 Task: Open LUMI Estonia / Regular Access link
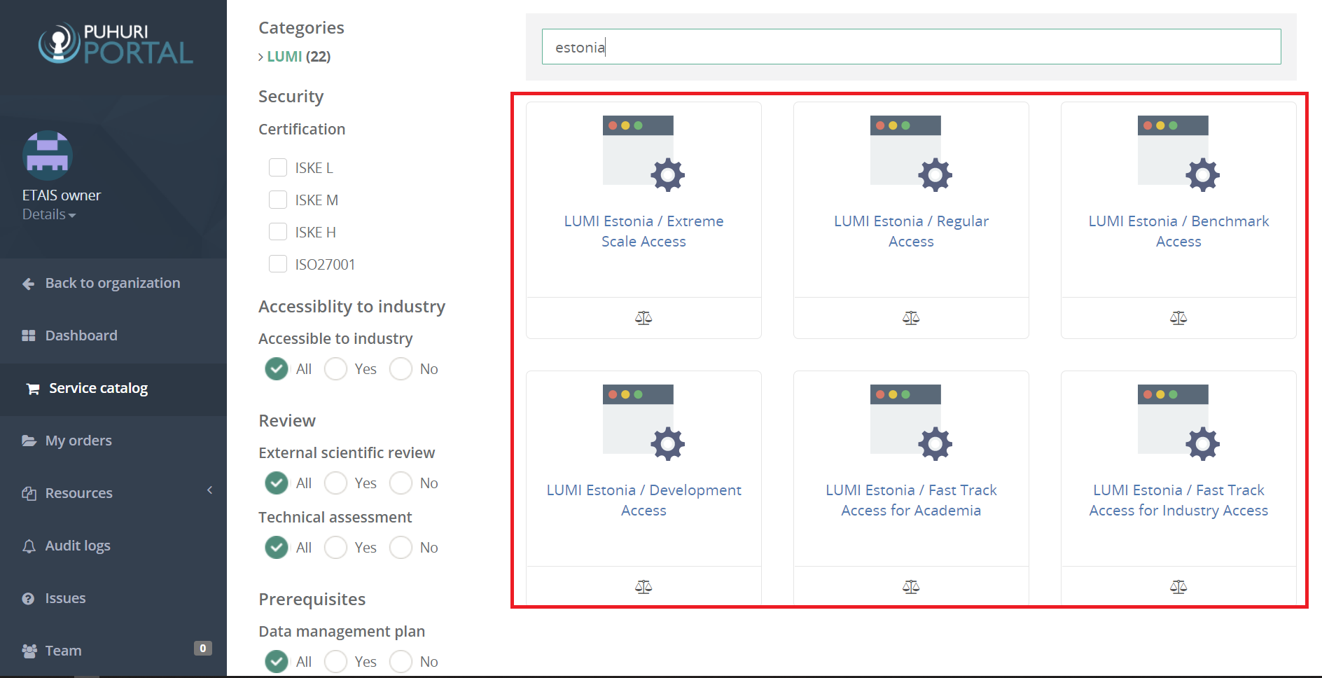tap(911, 231)
